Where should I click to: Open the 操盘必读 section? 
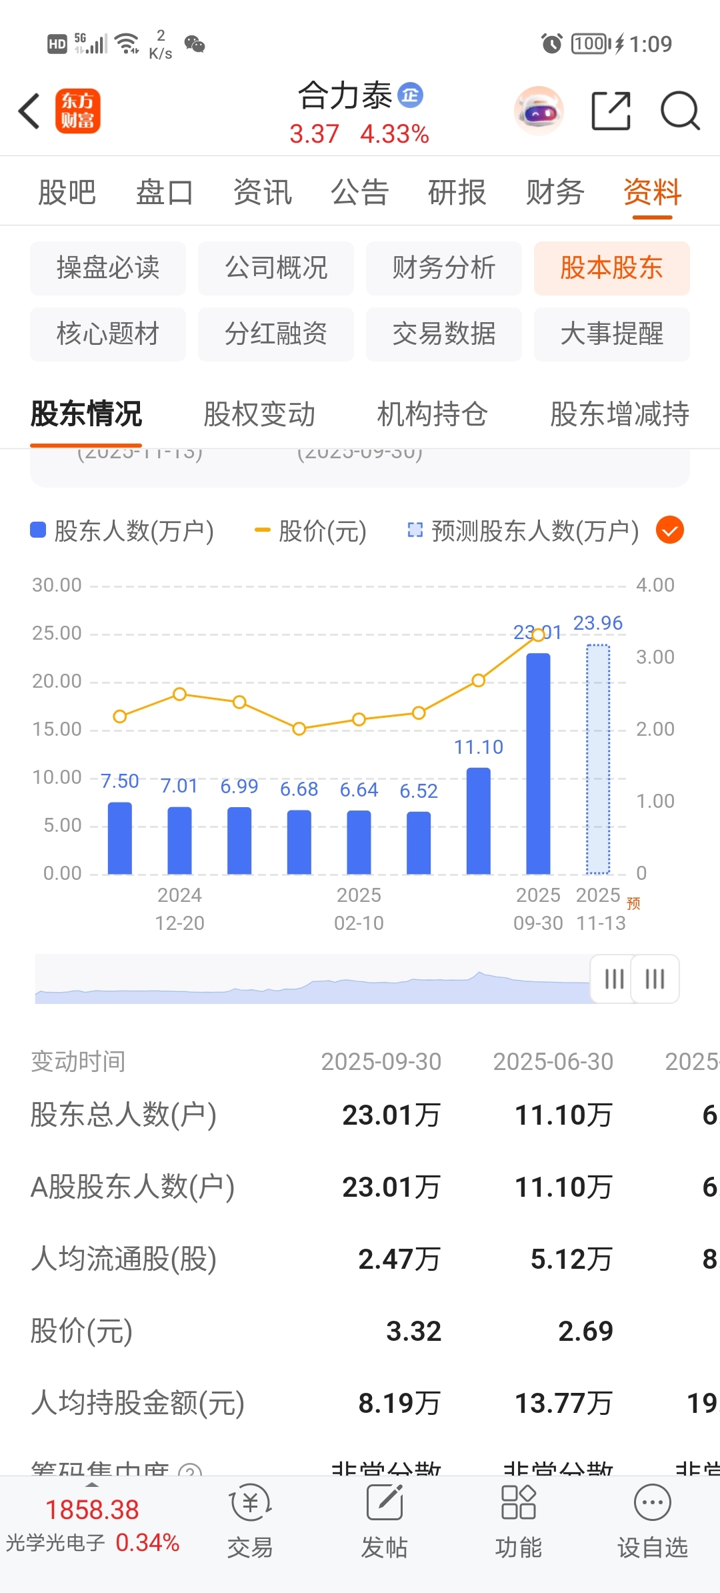108,268
